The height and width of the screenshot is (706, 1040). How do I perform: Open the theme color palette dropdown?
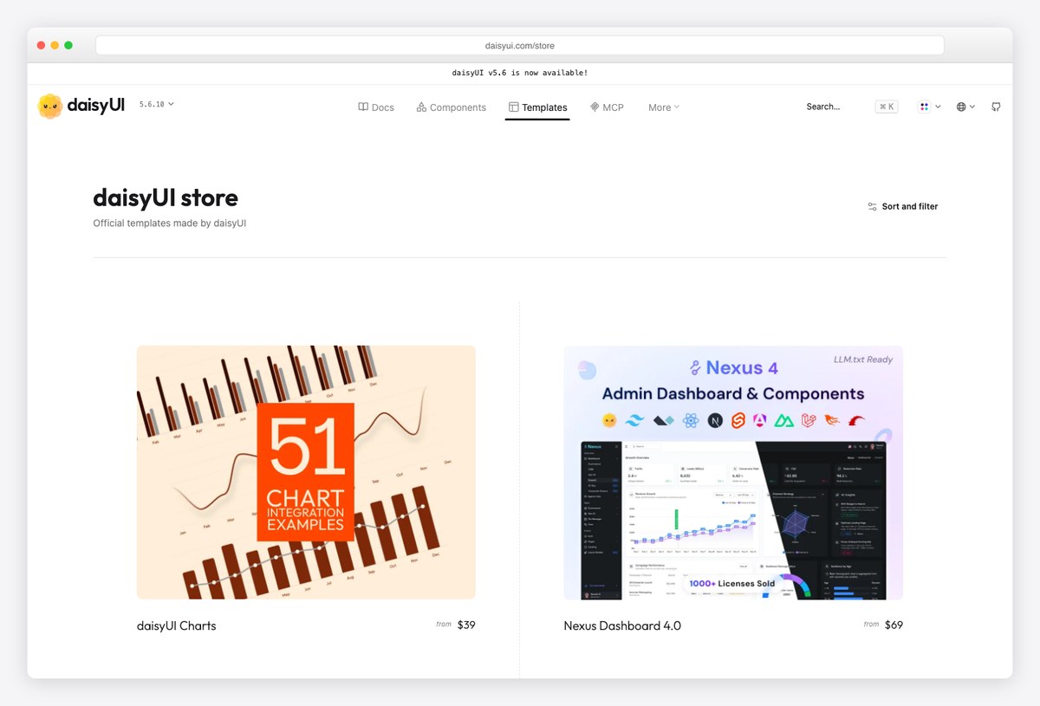pos(930,107)
